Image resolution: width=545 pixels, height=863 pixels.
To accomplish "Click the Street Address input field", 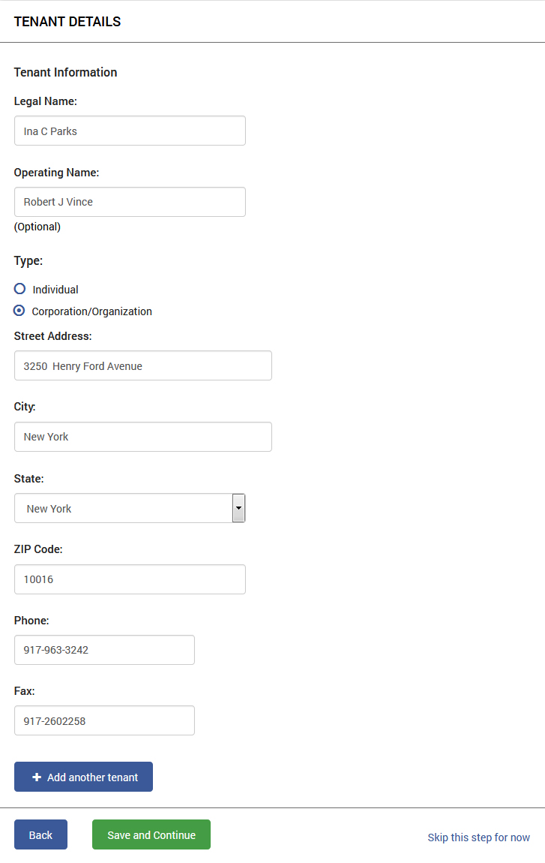I will click(x=143, y=365).
